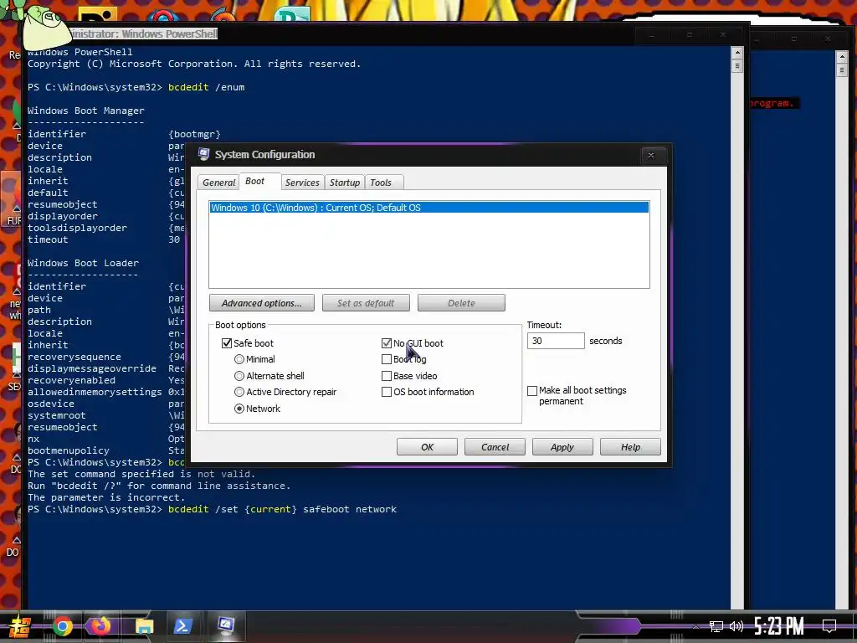Show the taskbar clock reading 5:23 PM
This screenshot has width=857, height=643.
779,626
